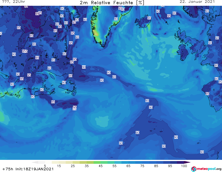This screenshot has height=172, width=222.
Task: Click the pale gray arrow start of the color bar
Action: (35, 162)
